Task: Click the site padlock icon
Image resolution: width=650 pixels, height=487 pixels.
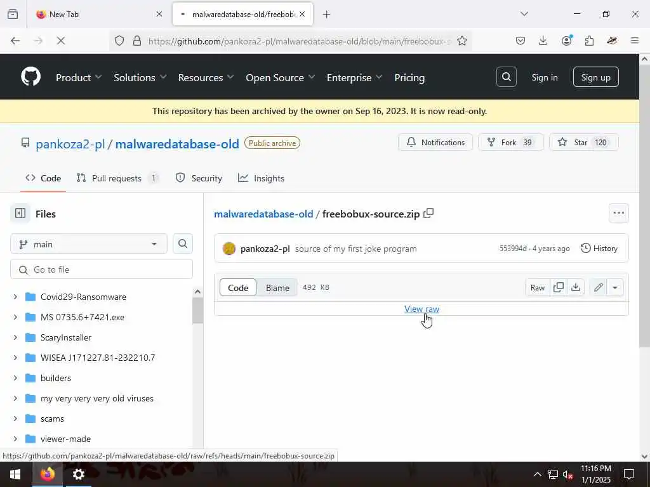Action: coord(137,41)
